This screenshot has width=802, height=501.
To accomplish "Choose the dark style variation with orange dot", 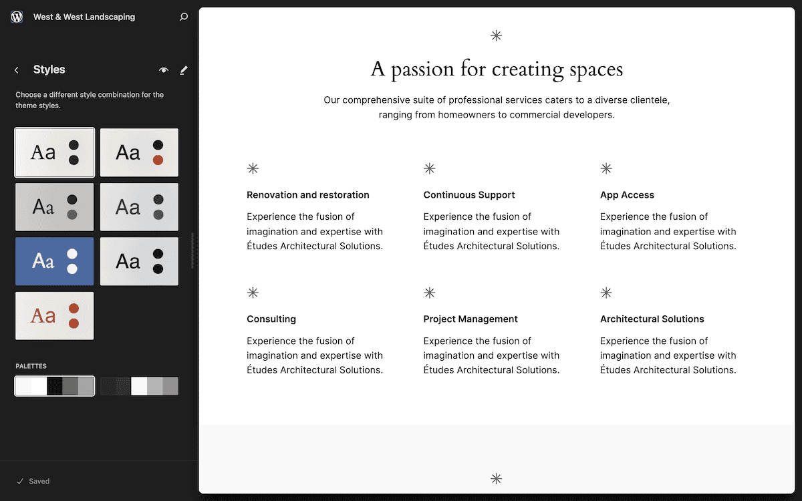I will (x=138, y=152).
